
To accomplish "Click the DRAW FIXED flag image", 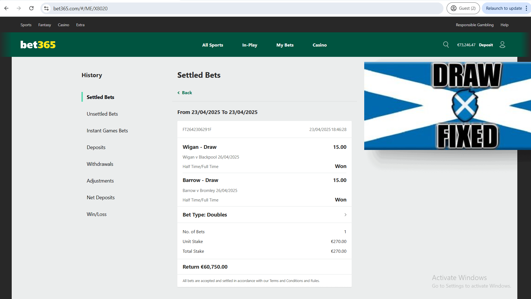I will pos(447,106).
